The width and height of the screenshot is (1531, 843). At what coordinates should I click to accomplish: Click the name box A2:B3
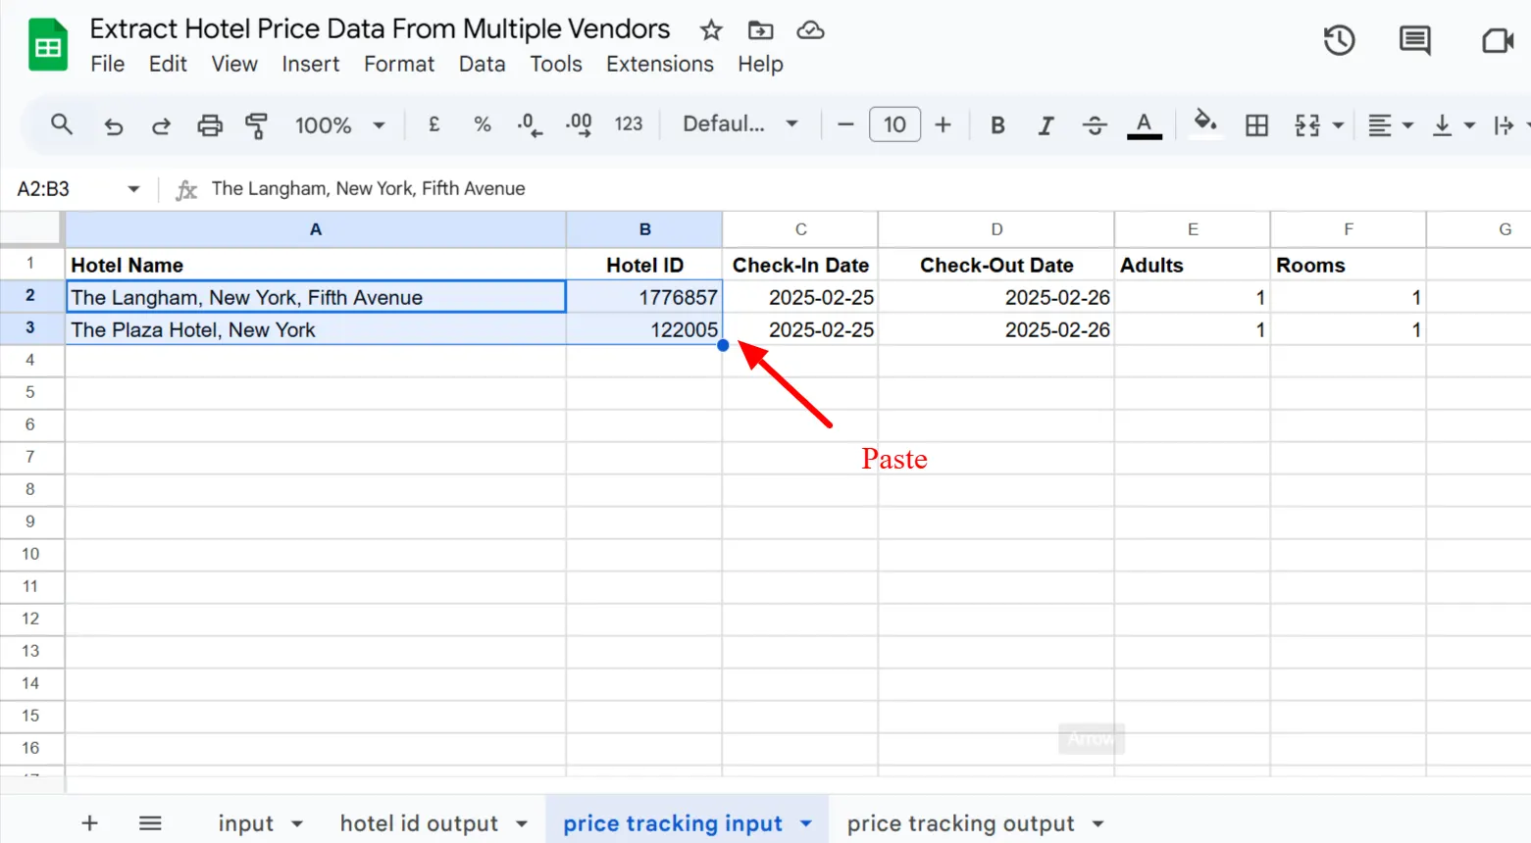(x=44, y=188)
